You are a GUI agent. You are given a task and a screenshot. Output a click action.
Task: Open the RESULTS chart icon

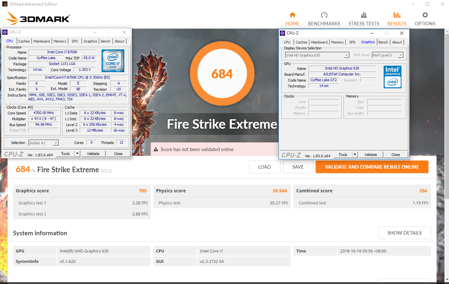(x=397, y=15)
